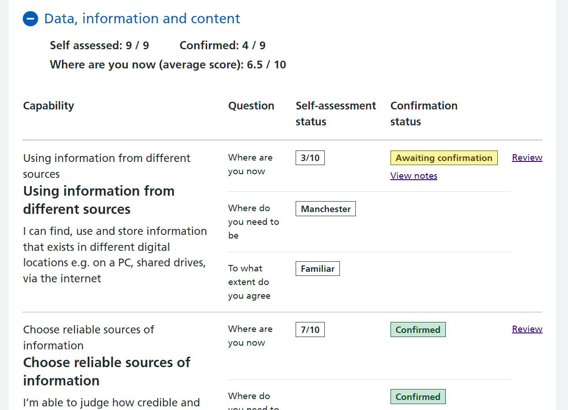Click the View notes link

[x=414, y=176]
